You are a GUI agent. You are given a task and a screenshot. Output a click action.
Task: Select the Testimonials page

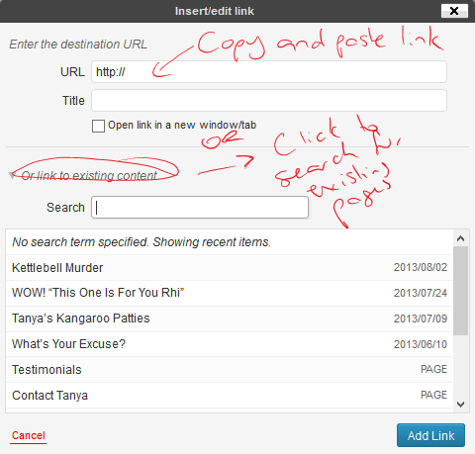click(x=229, y=370)
